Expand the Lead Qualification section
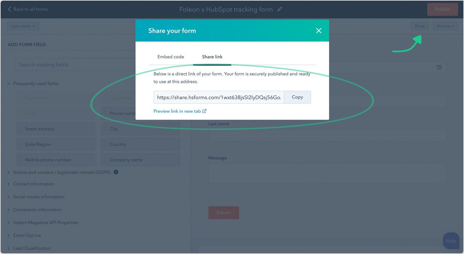The image size is (464, 254). click(32, 248)
